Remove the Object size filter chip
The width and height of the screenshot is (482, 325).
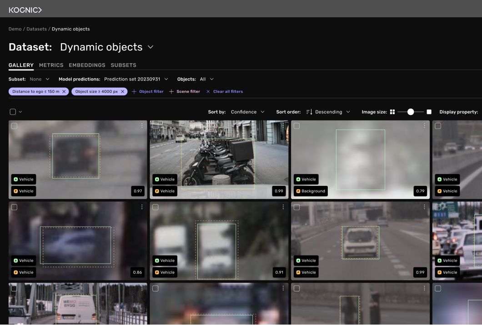tap(122, 91)
